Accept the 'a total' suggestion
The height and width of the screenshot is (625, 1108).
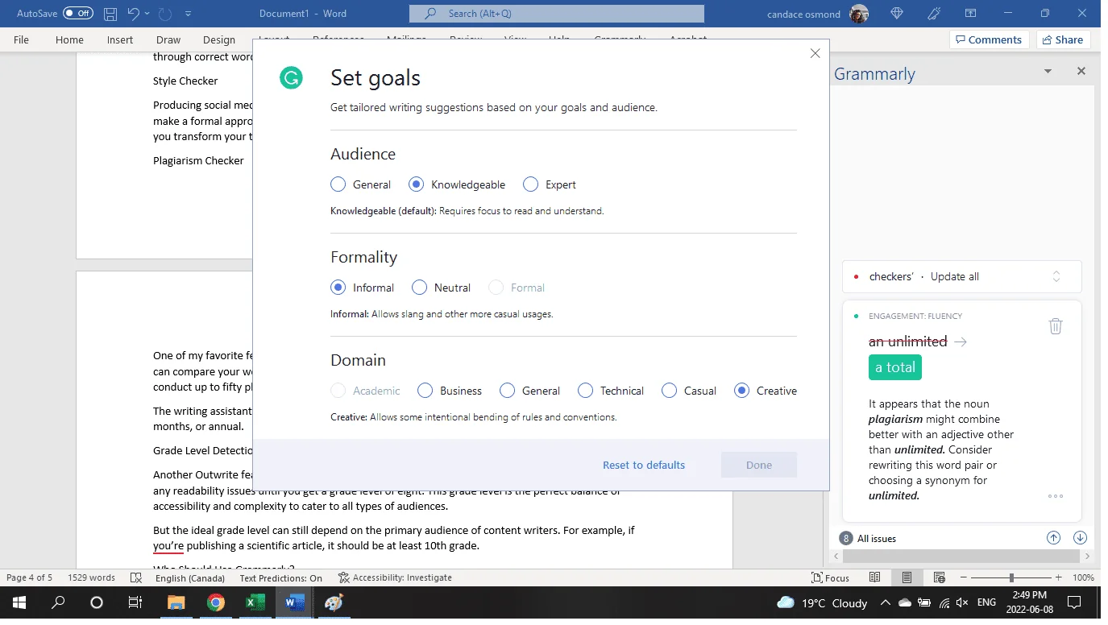click(x=895, y=367)
